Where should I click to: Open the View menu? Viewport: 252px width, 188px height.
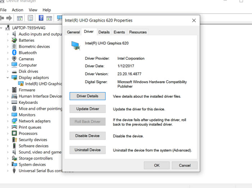click(33, 10)
